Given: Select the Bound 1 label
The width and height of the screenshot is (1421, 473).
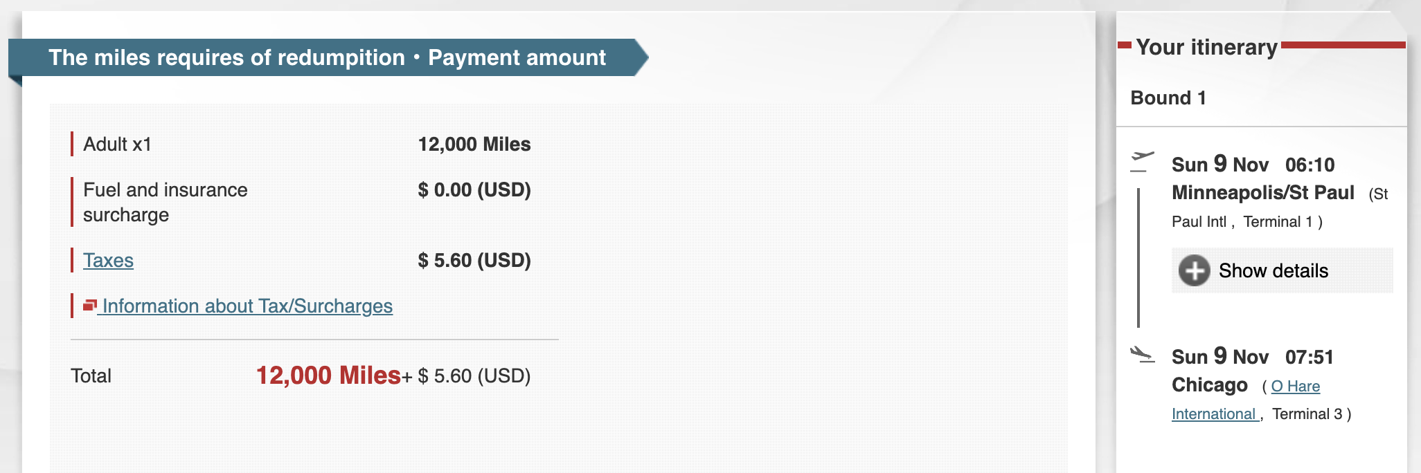Looking at the screenshot, I should pos(1168,98).
